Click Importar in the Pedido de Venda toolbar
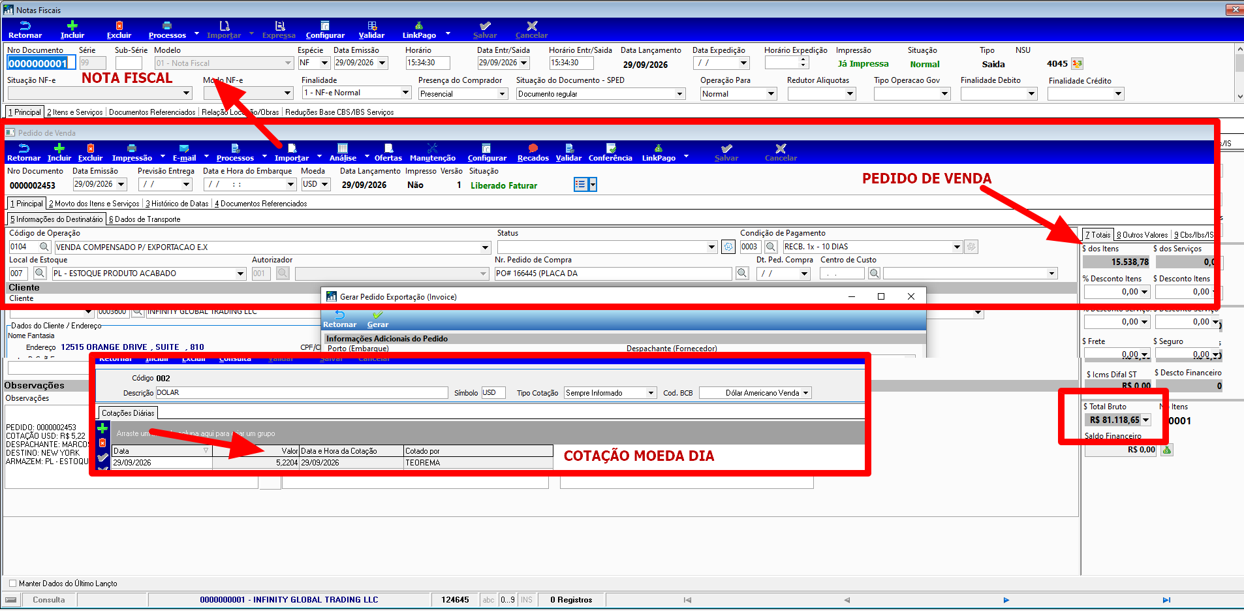 tap(292, 153)
